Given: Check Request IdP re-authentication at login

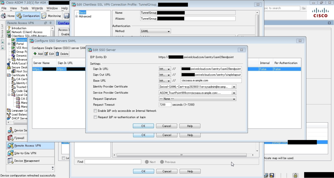Looking at the screenshot, I should point(95,117).
